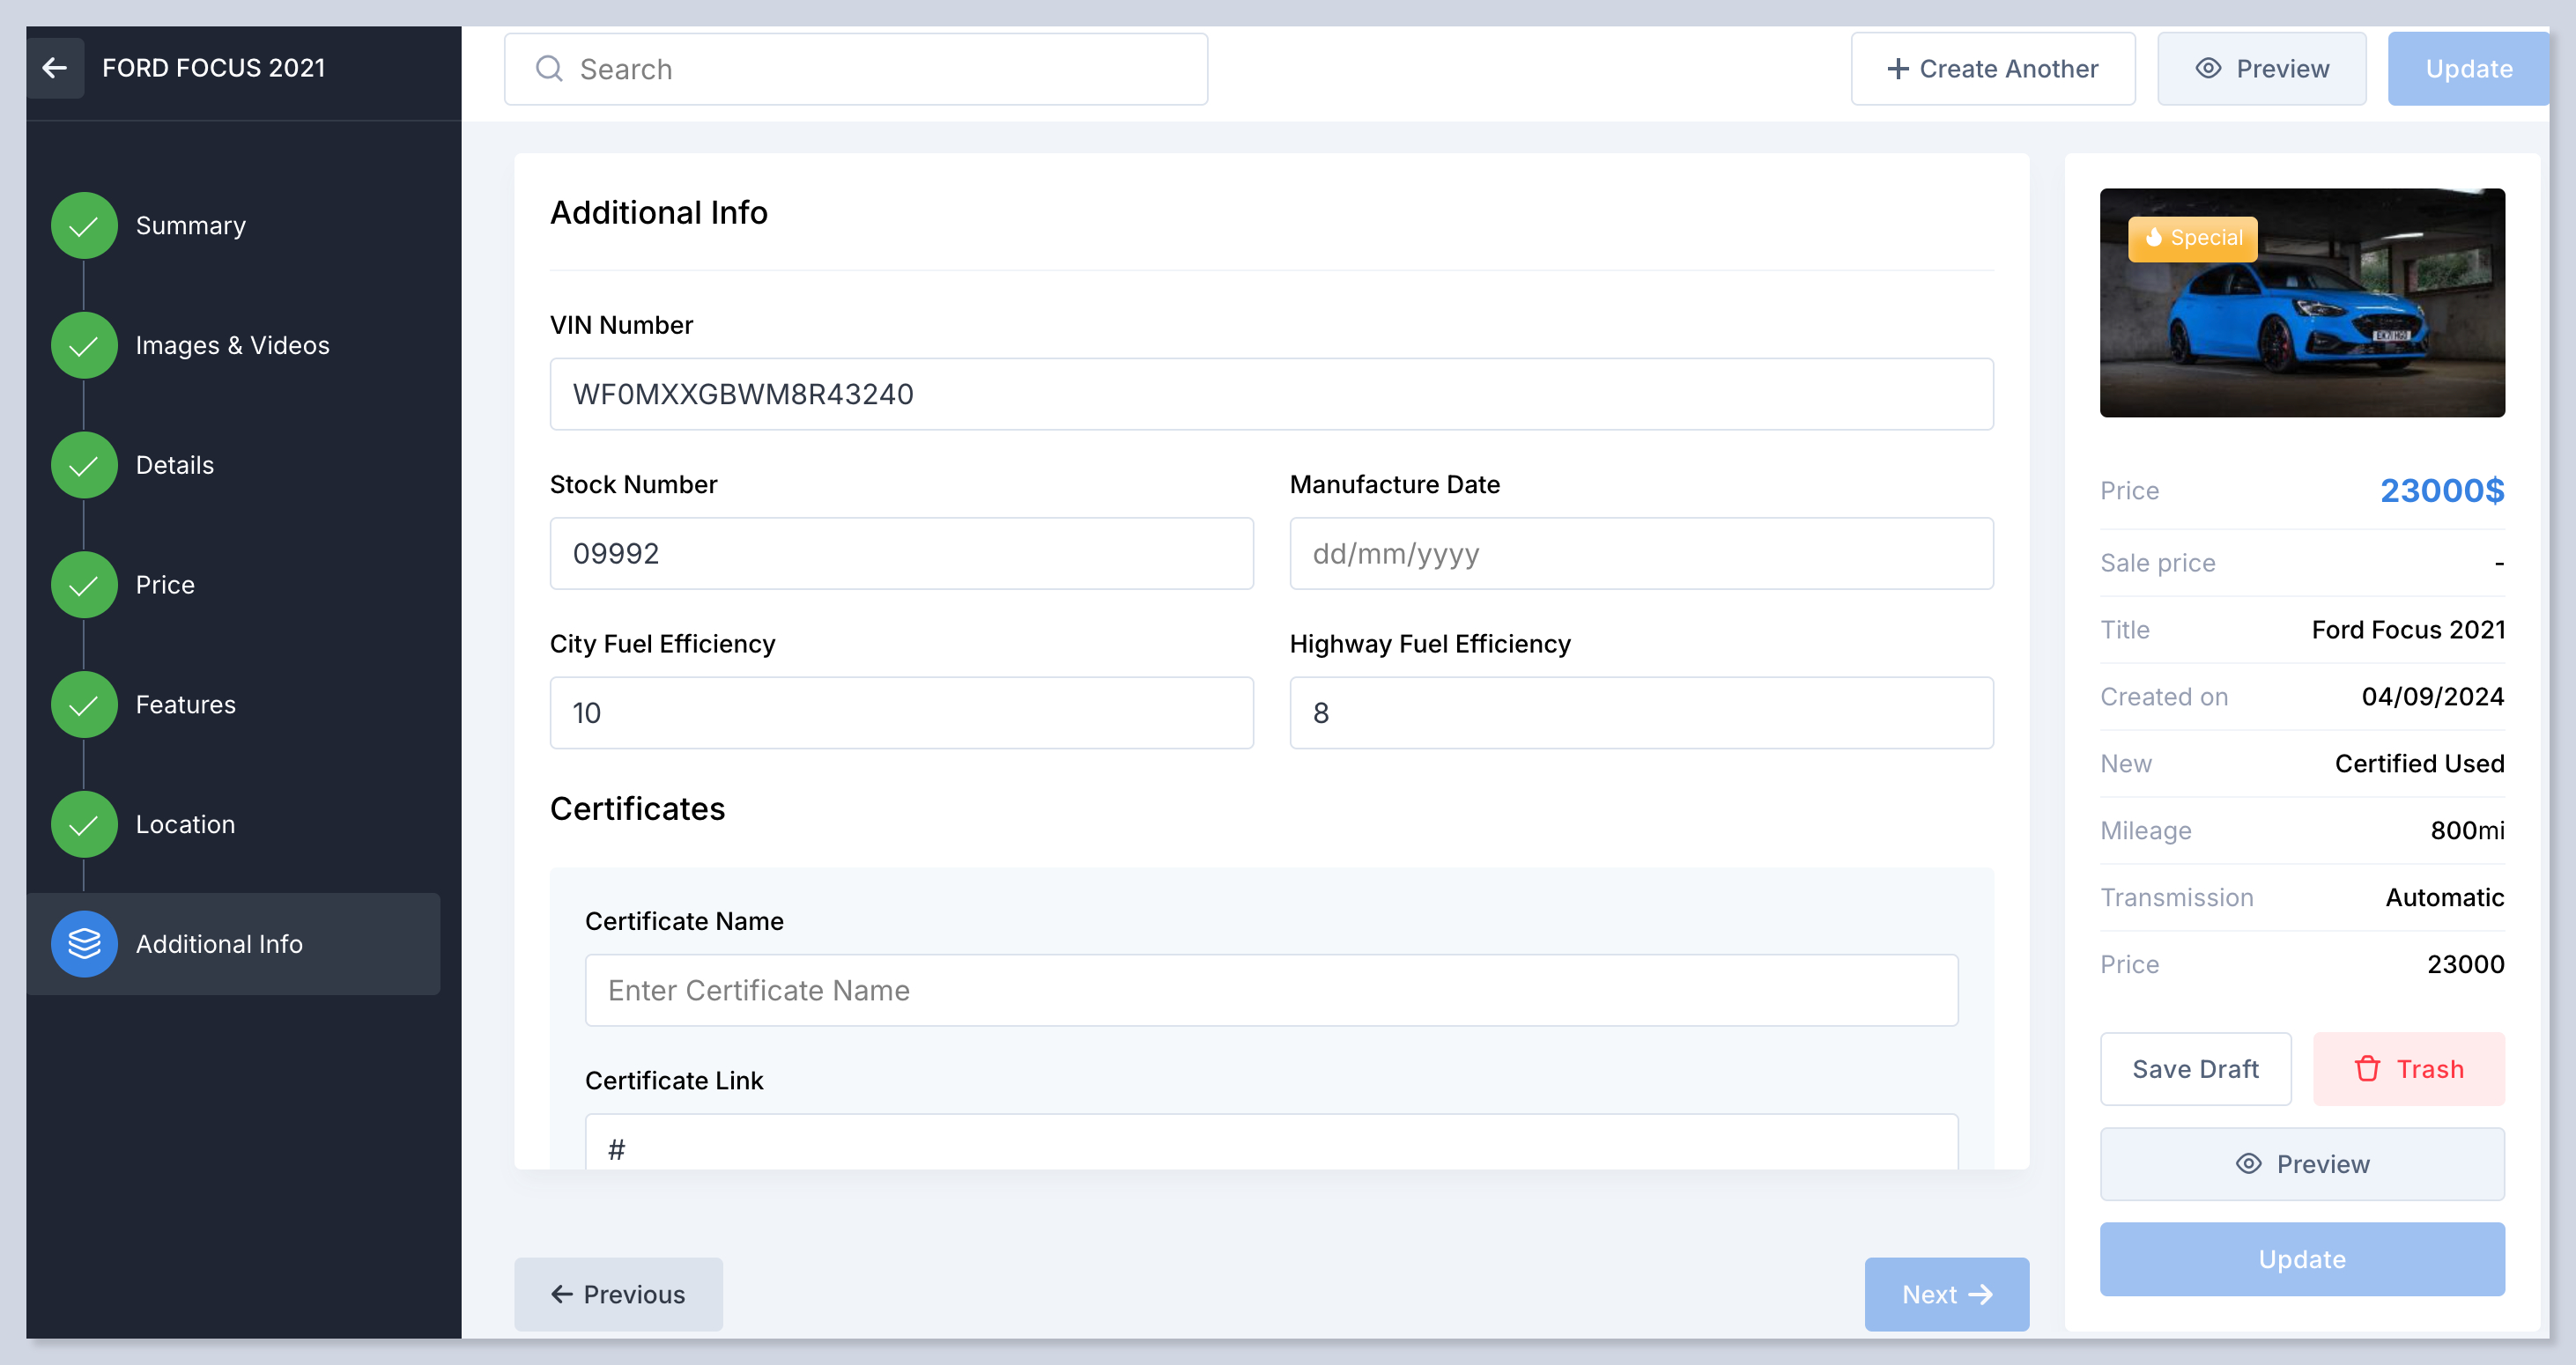Viewport: 2576px width, 1365px height.
Task: Click the Images & Videos checkmark icon
Action: coord(84,346)
